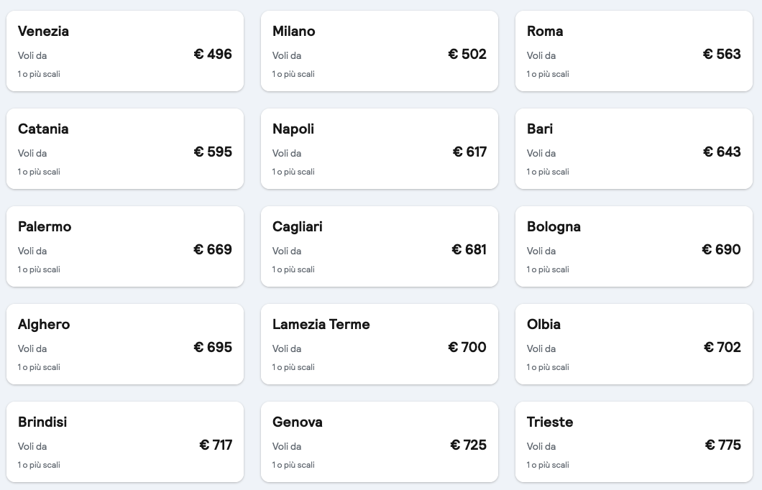Open the Trieste flight card
Viewport: 762px width, 490px height.
coord(634,442)
